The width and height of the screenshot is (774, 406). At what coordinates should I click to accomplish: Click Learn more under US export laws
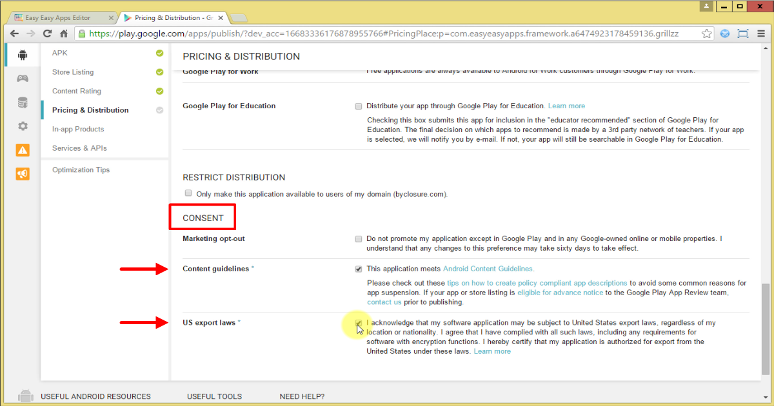[492, 351]
